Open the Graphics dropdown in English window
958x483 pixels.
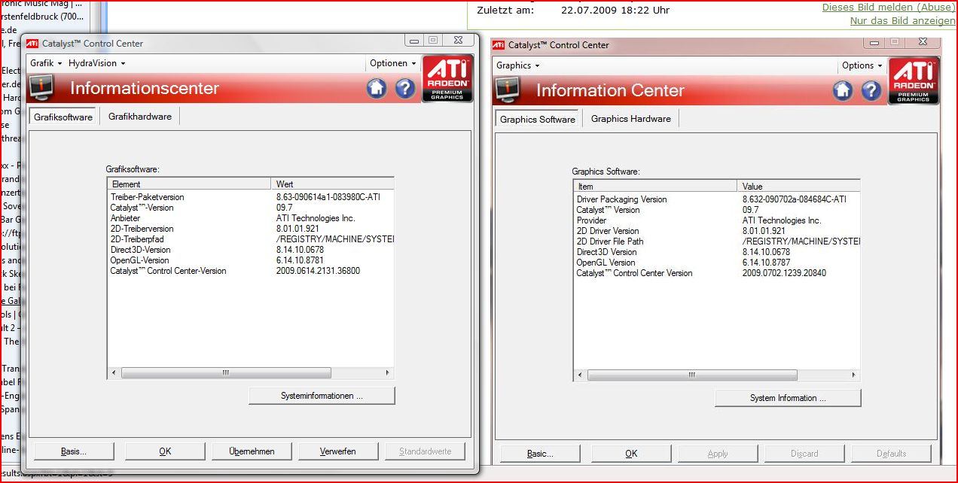point(518,65)
